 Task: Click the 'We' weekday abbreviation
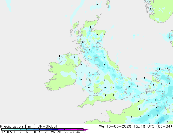[102, 126]
